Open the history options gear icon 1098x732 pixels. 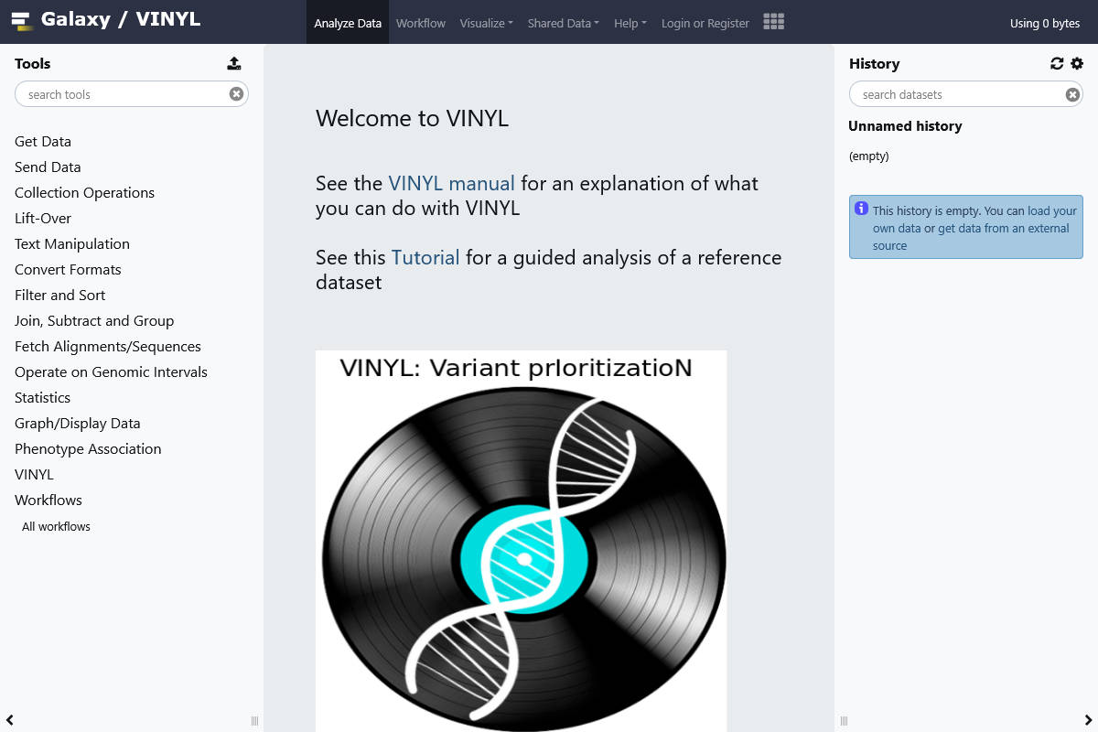tap(1076, 63)
